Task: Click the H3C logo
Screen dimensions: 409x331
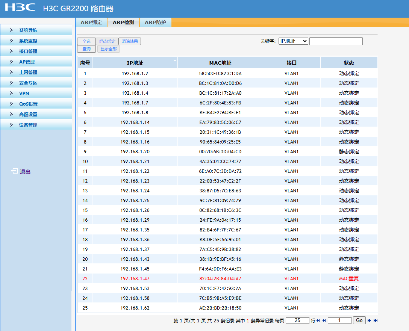Action: [x=20, y=8]
